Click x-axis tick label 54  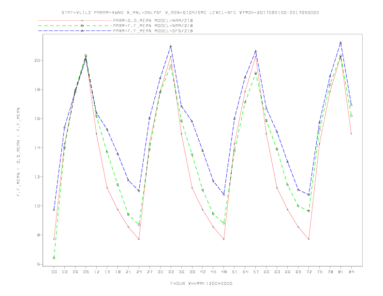click(x=245, y=272)
